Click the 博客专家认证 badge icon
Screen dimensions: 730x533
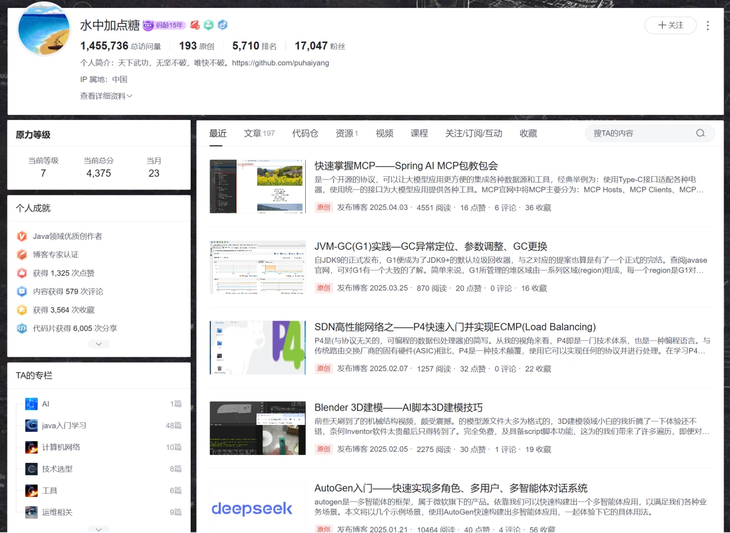click(22, 255)
